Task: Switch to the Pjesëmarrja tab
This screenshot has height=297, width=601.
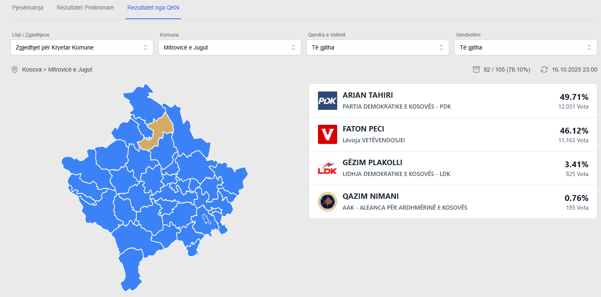Action: click(x=28, y=7)
